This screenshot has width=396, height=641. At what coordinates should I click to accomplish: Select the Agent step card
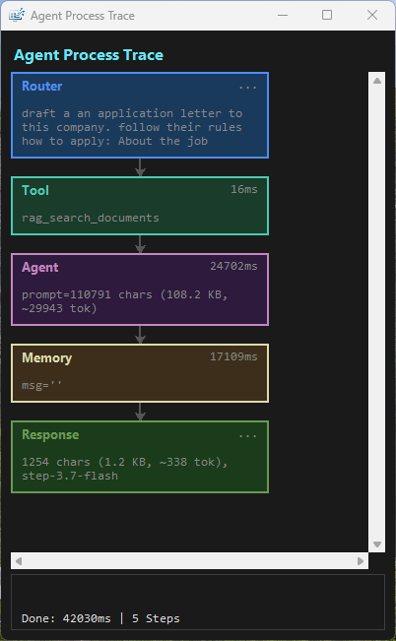140,289
